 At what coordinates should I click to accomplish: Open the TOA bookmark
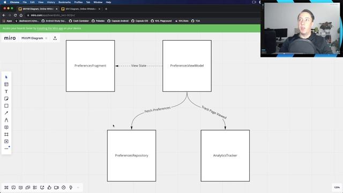click(196, 21)
